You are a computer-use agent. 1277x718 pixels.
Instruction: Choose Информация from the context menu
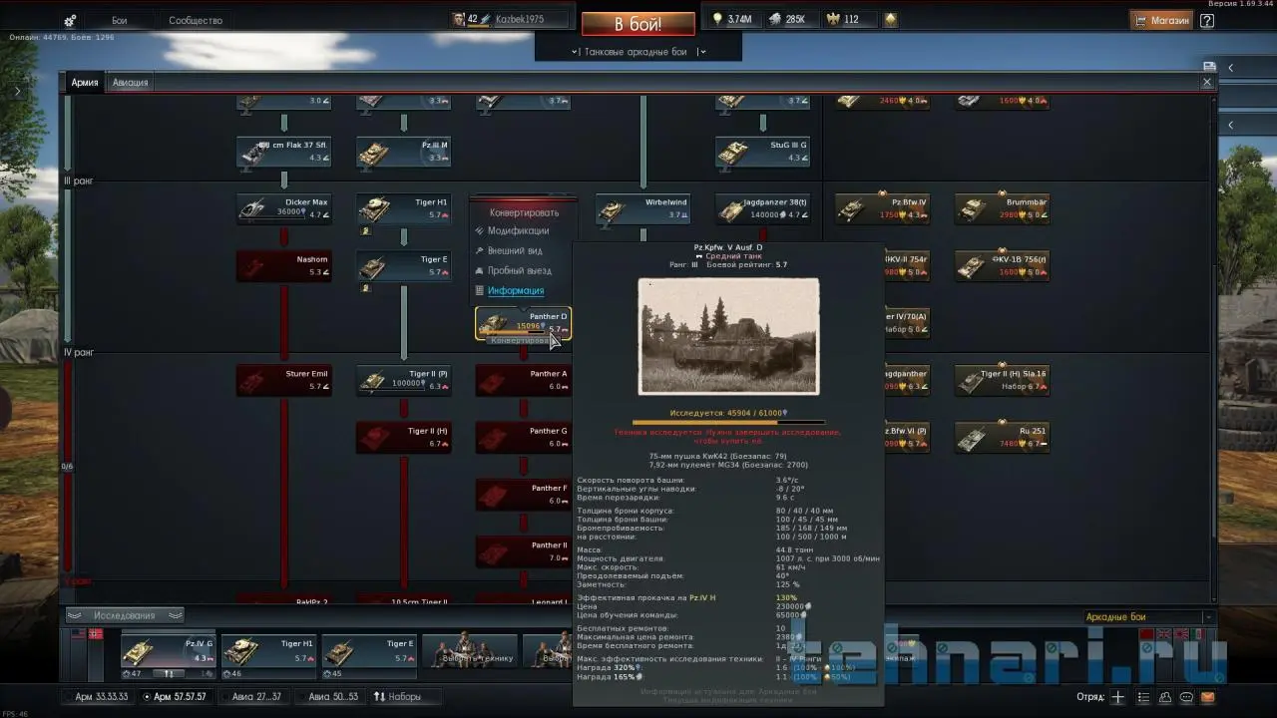coord(516,291)
